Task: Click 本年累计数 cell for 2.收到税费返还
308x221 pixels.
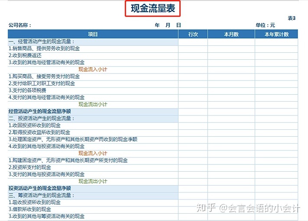Action: [x=276, y=56]
